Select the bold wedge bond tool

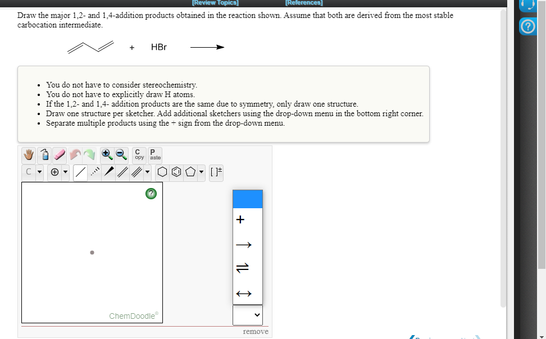[x=108, y=172]
